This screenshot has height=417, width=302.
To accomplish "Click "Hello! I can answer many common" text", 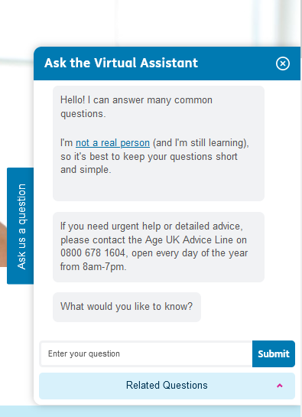I will pyautogui.click(x=136, y=100).
